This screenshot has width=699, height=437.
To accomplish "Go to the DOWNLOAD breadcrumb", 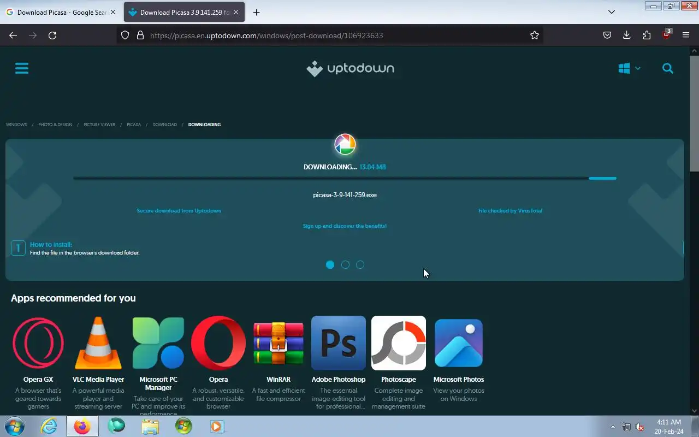I will pos(164,125).
